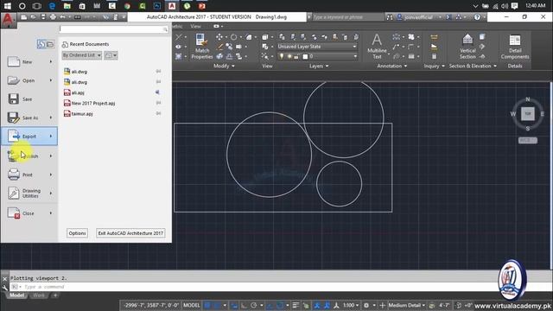Open the recent documents view style dropdown
The image size is (553, 311).
tap(111, 55)
